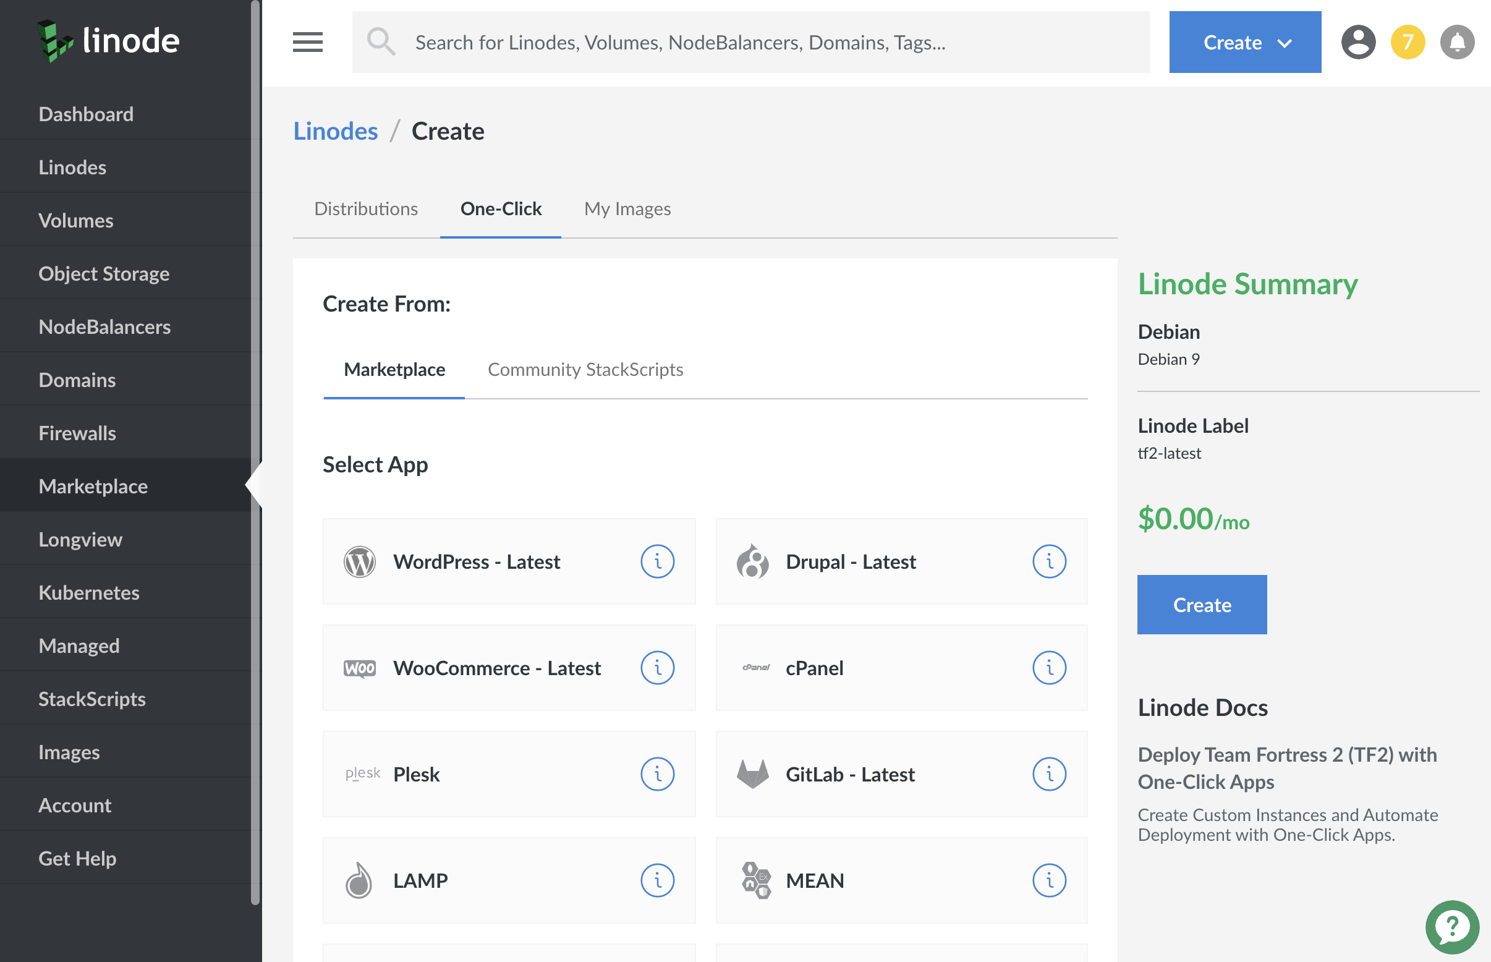
Task: Open the bell notifications icon
Action: tap(1456, 42)
